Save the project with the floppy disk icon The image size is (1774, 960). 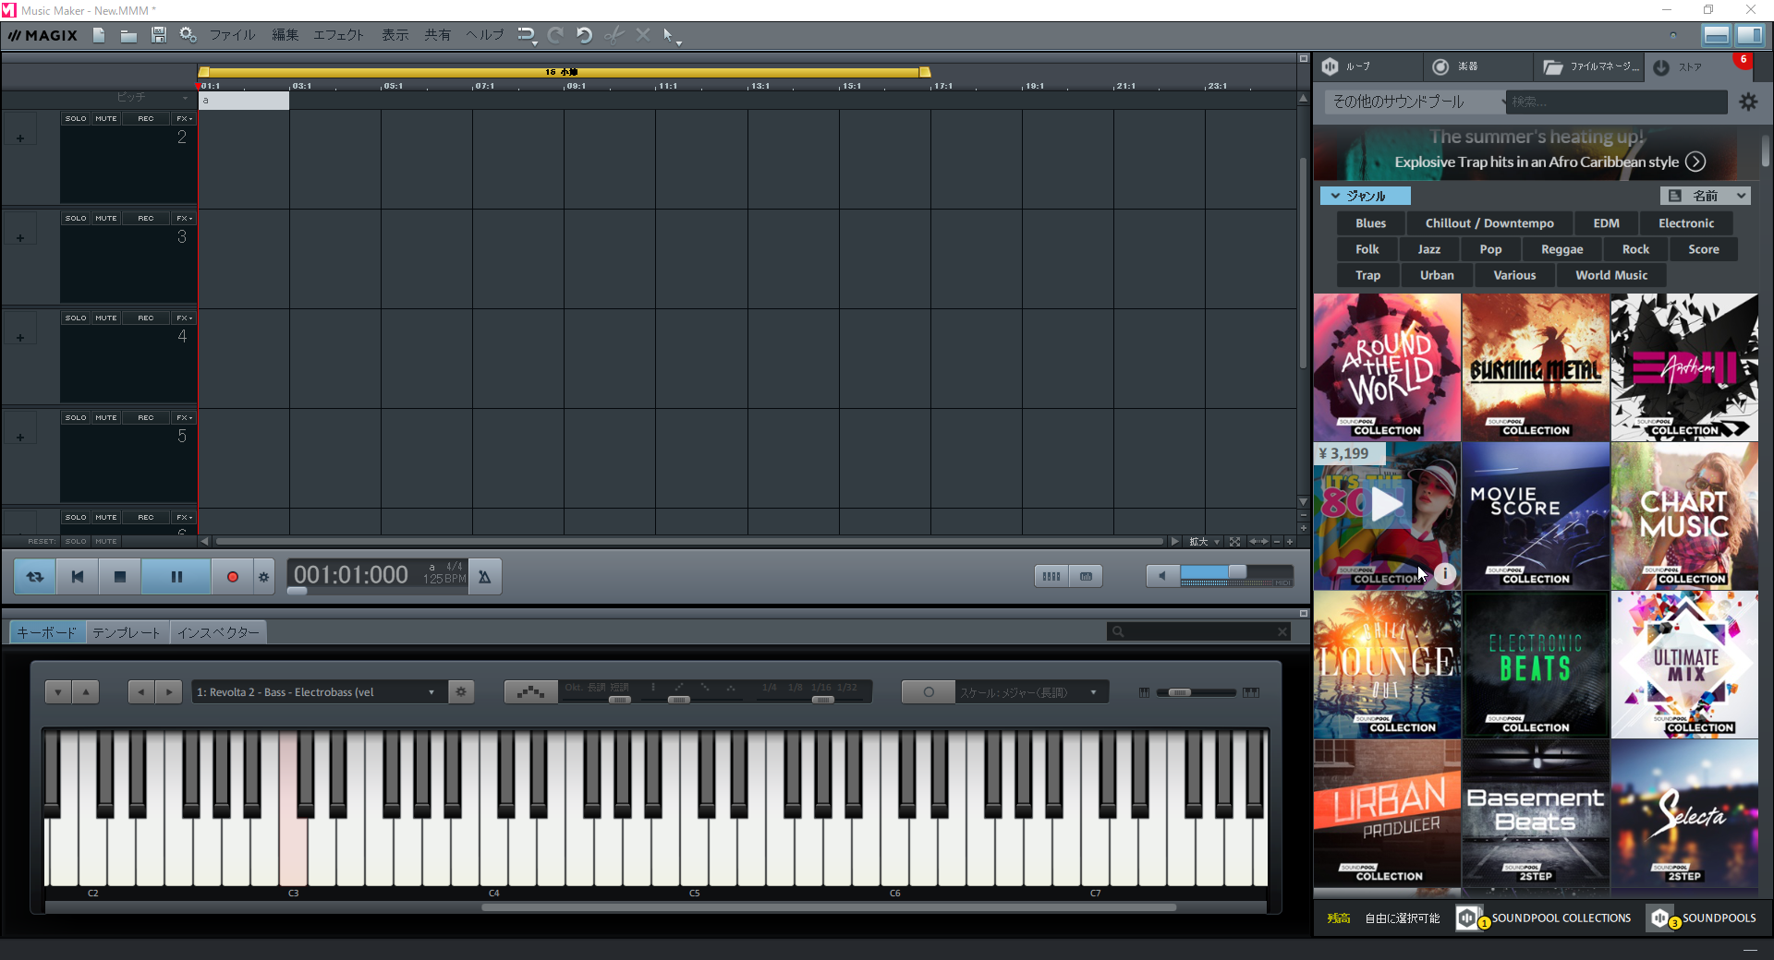(x=159, y=35)
